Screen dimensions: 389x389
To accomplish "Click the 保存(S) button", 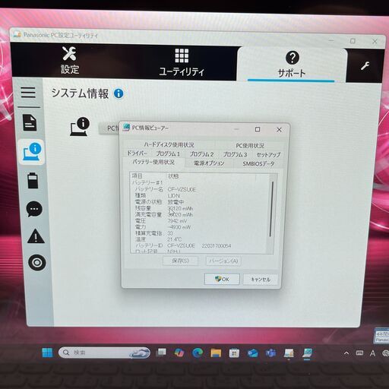I will pos(180,261).
